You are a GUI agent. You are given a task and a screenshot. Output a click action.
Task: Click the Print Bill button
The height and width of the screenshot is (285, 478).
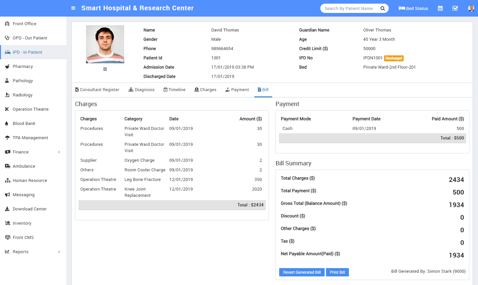tap(337, 272)
